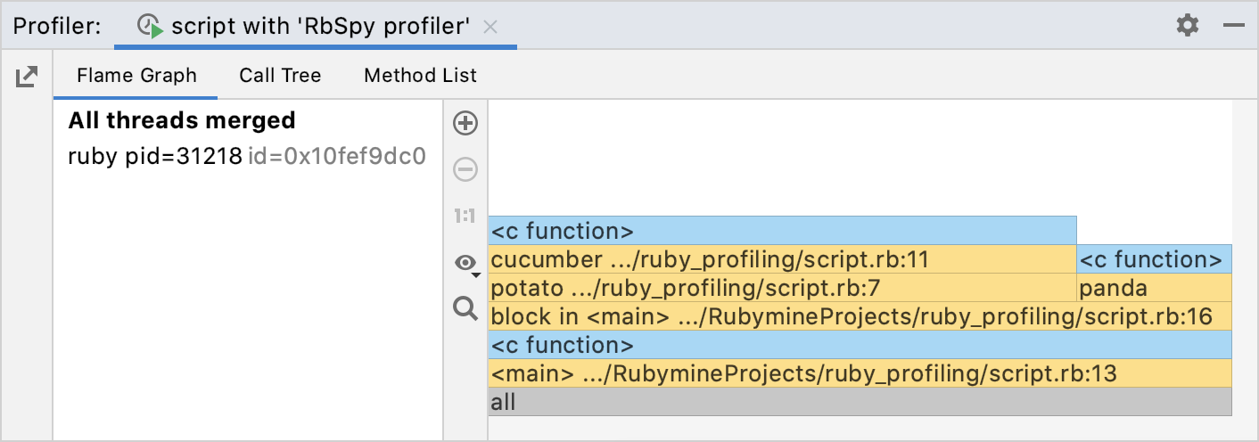
Task: Hide the Profiler tool window
Action: 1234,26
